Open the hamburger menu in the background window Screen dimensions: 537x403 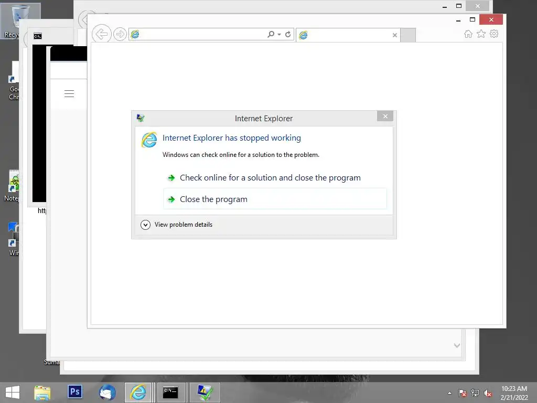coord(69,93)
